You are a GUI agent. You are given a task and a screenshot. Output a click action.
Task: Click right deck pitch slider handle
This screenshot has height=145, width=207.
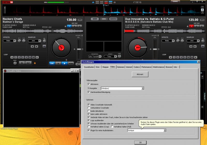click(155, 49)
